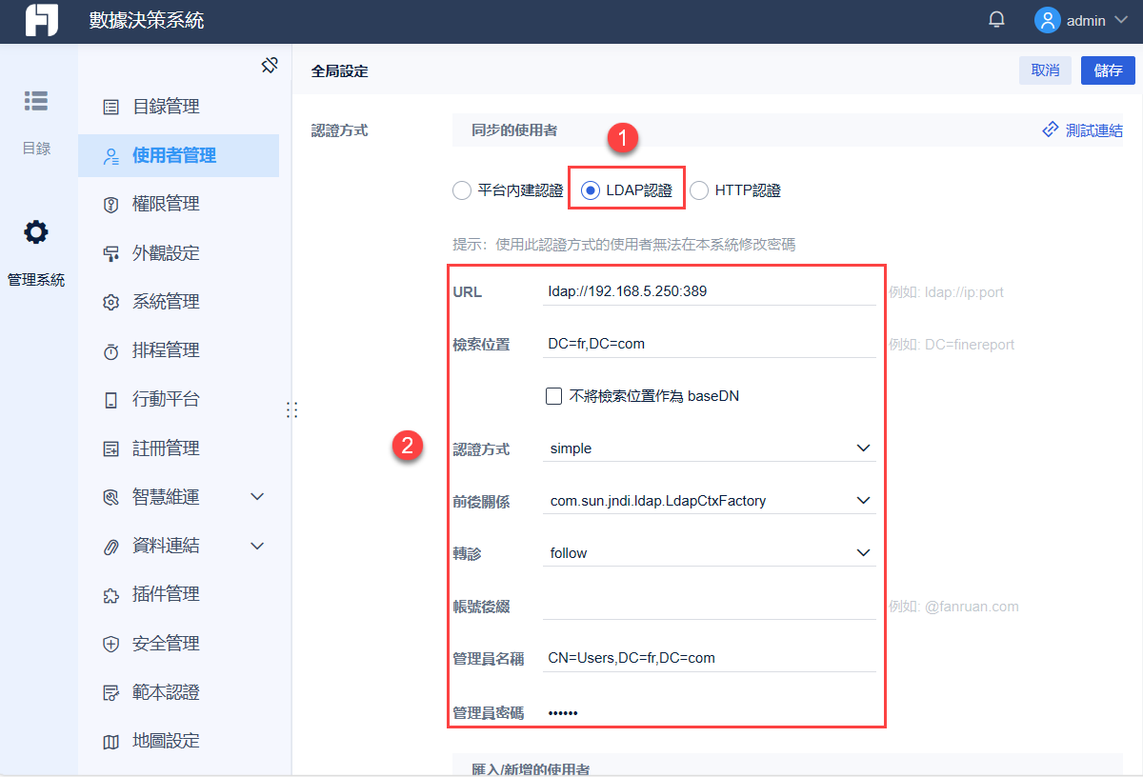The image size is (1143, 777).
Task: Open 外觀設定 appearance settings
Action: pos(111,252)
